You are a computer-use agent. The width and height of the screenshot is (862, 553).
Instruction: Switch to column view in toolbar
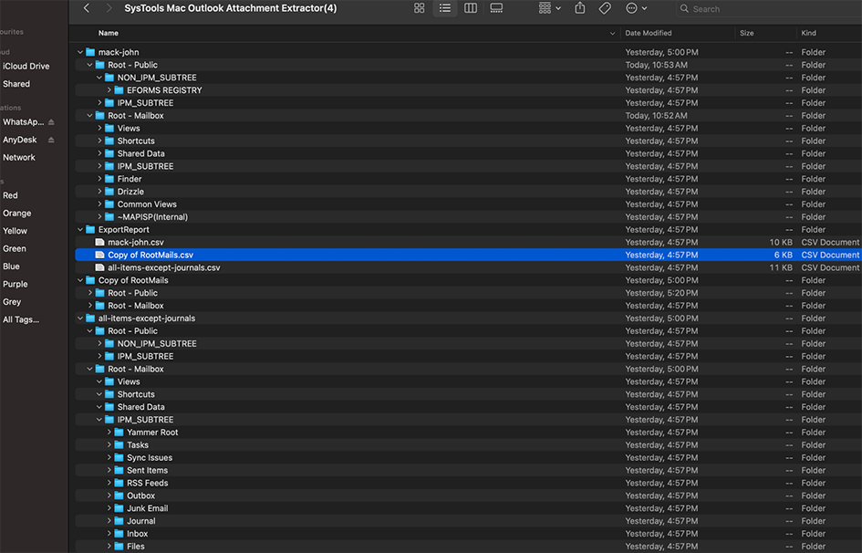tap(471, 8)
